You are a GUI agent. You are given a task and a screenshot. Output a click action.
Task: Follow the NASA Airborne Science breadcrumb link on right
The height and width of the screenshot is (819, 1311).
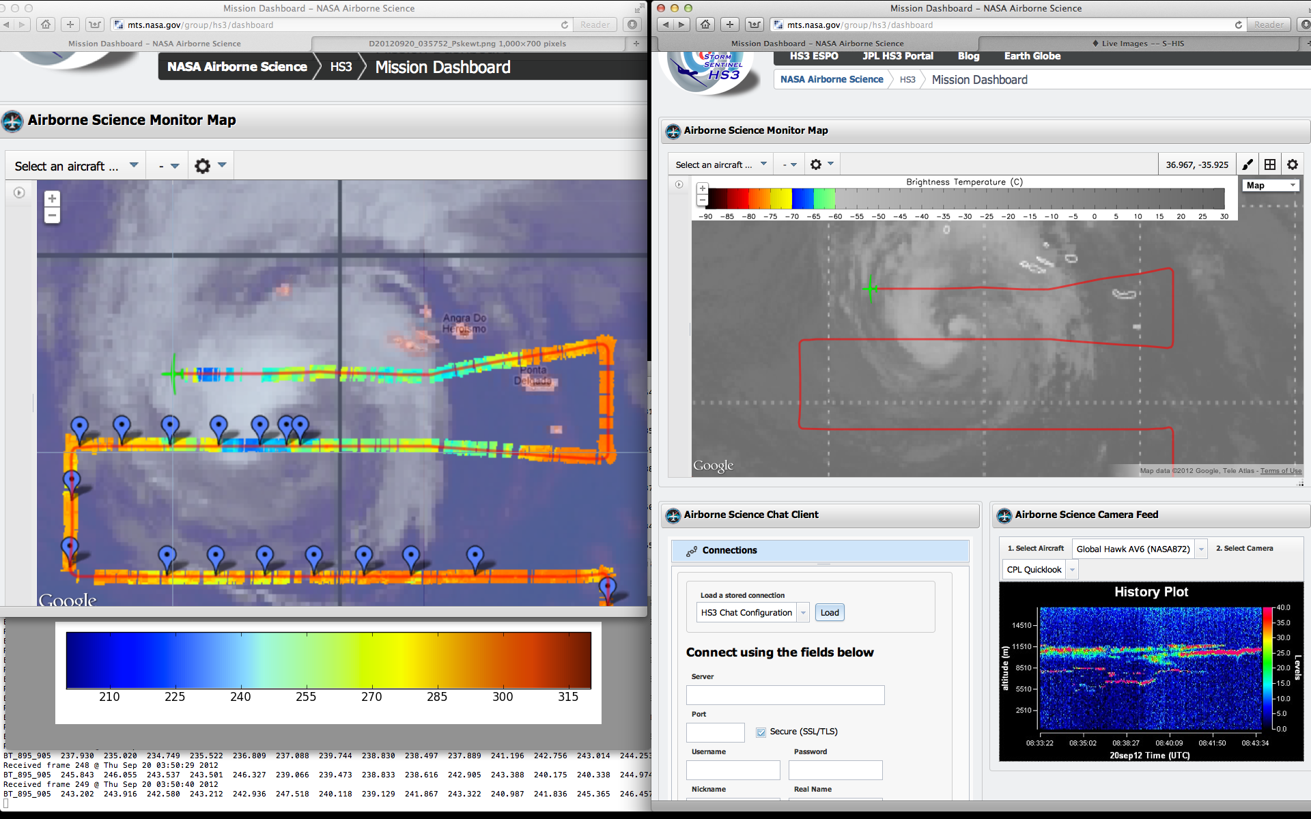(832, 80)
